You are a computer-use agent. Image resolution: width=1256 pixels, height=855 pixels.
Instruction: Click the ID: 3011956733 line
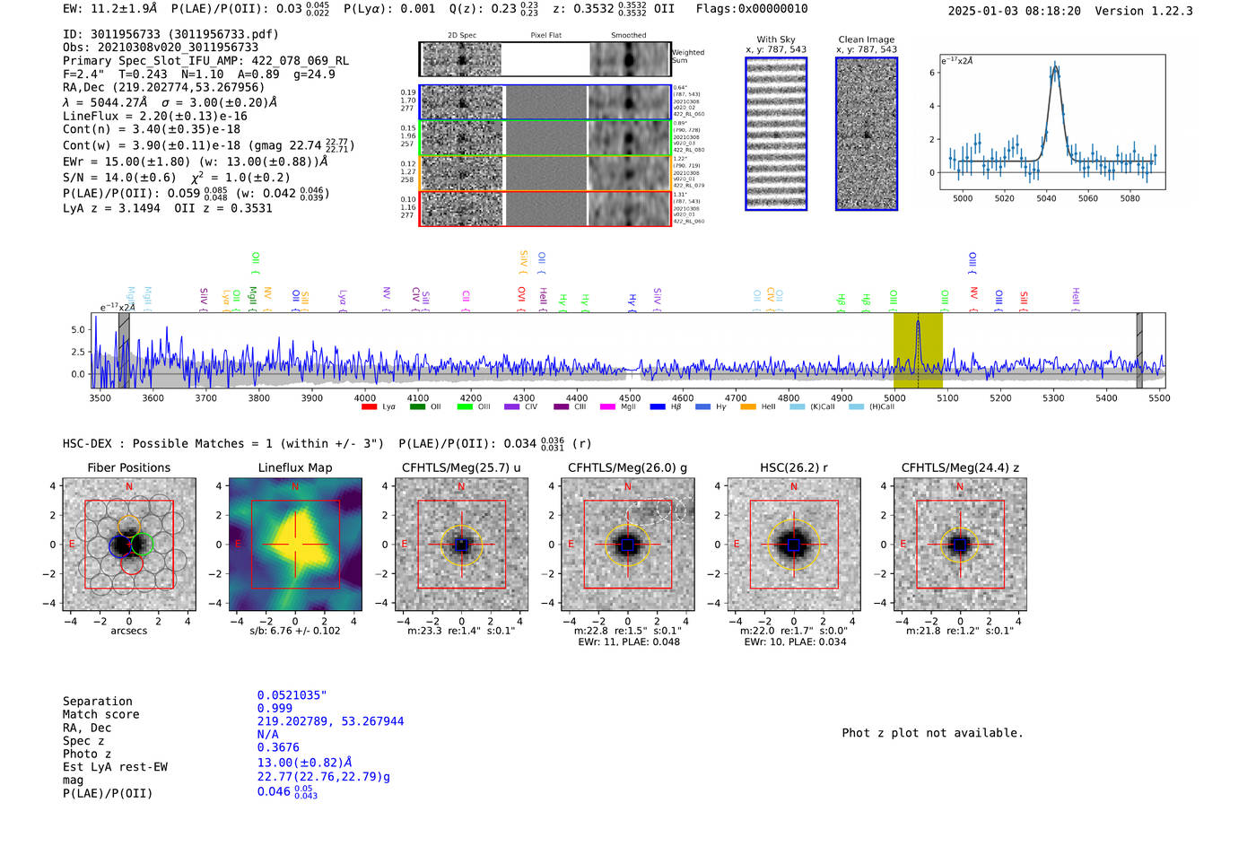point(170,34)
